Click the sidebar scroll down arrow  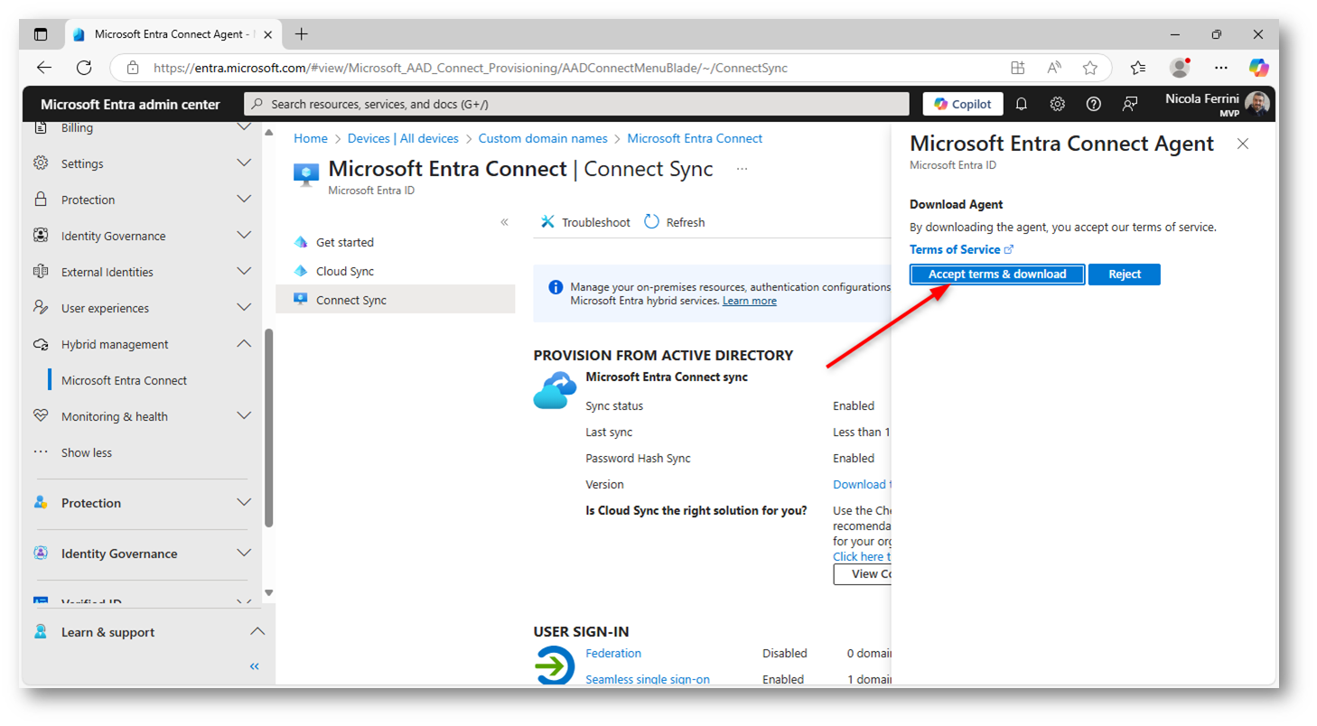pyautogui.click(x=268, y=592)
